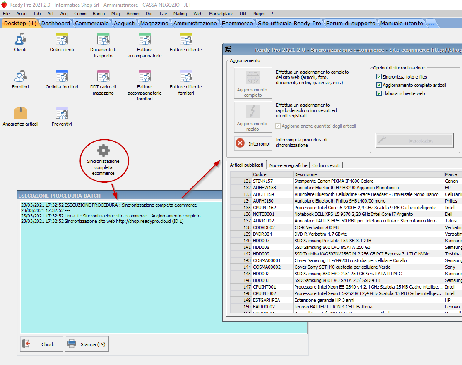462x365 pixels.
Task: Open the question mark help menu
Action: click(x=272, y=14)
